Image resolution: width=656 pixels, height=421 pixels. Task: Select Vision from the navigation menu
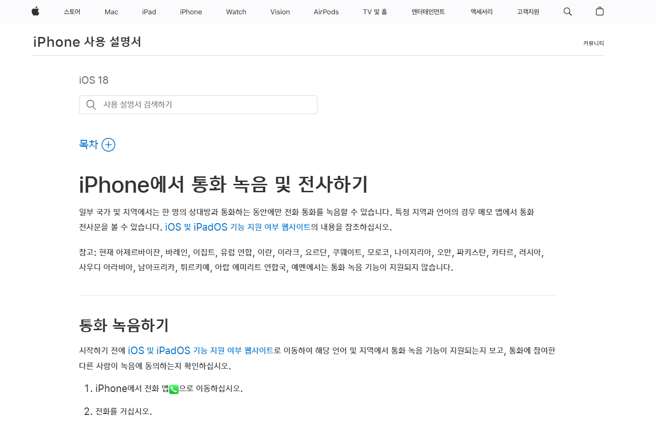[x=280, y=12]
